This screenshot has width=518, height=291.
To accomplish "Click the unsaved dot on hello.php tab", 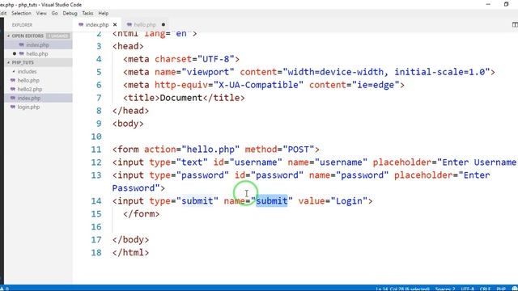I will tap(163, 25).
